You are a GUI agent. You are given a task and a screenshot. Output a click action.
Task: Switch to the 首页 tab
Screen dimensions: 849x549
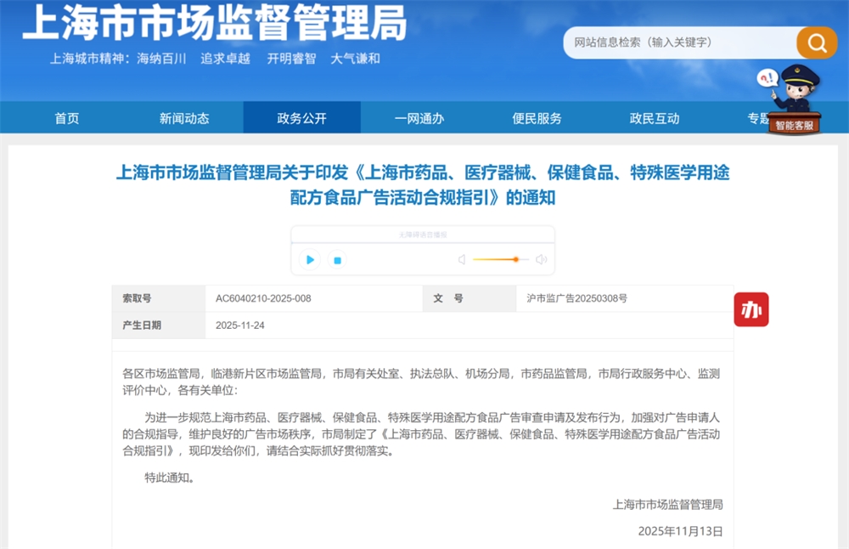67,118
